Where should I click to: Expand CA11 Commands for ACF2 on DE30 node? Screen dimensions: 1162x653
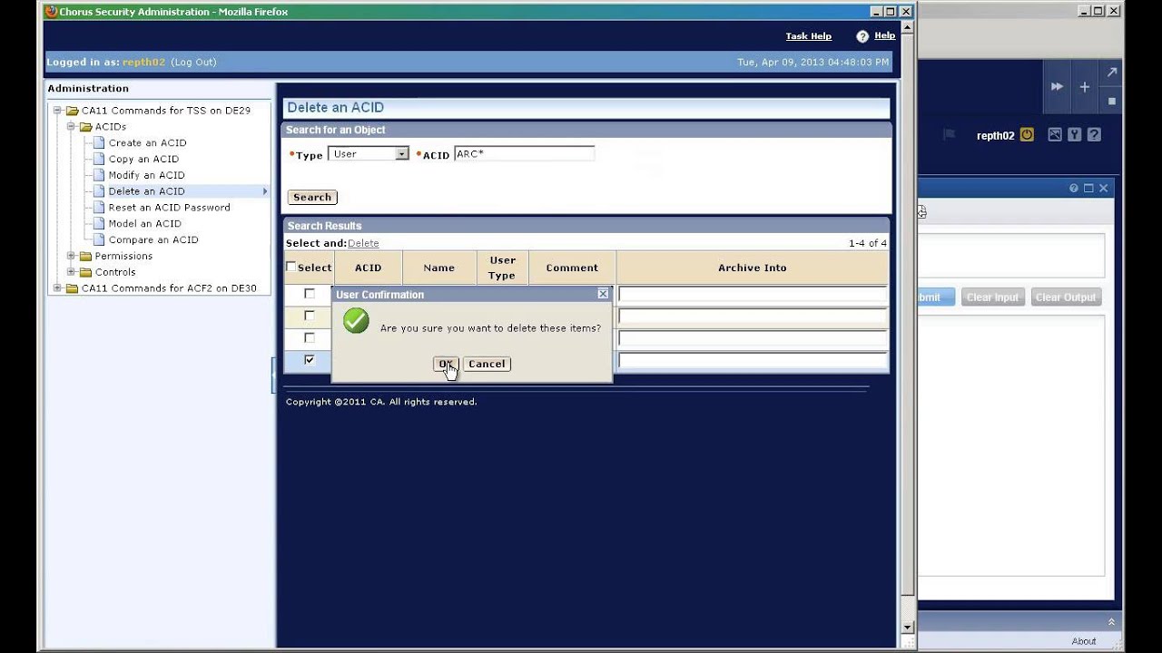(x=58, y=288)
